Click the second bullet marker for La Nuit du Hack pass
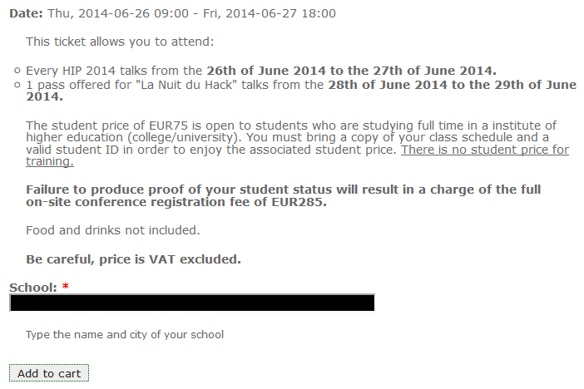Screen dimensions: 584x389 click(17, 85)
